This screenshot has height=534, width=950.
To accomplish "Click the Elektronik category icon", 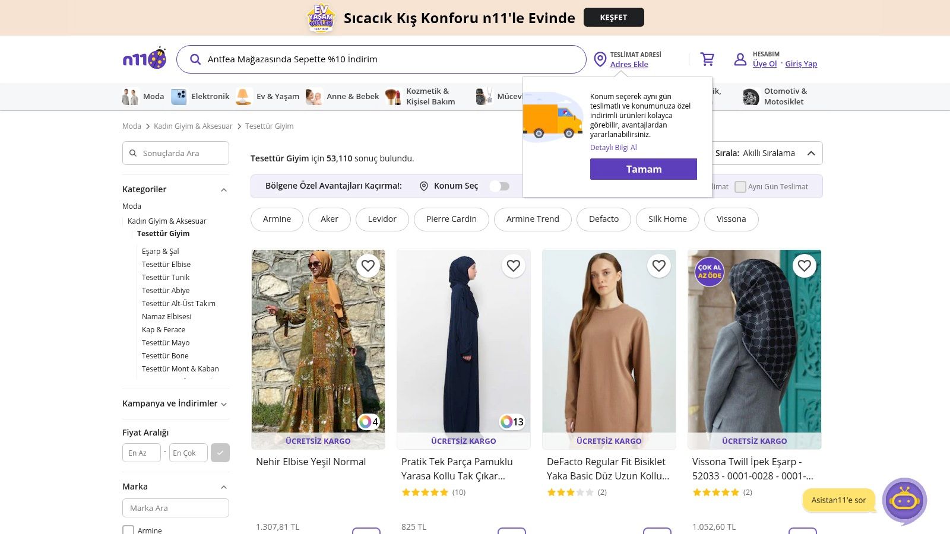I will coord(179,96).
